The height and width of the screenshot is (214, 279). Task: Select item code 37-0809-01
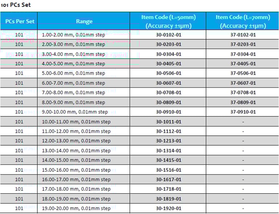point(243,102)
